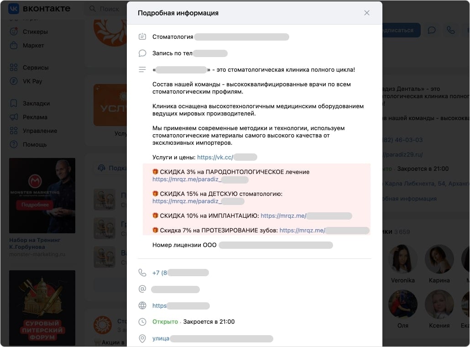Click the message bubble icon
This screenshot has height=347, width=470.
(x=432, y=30)
